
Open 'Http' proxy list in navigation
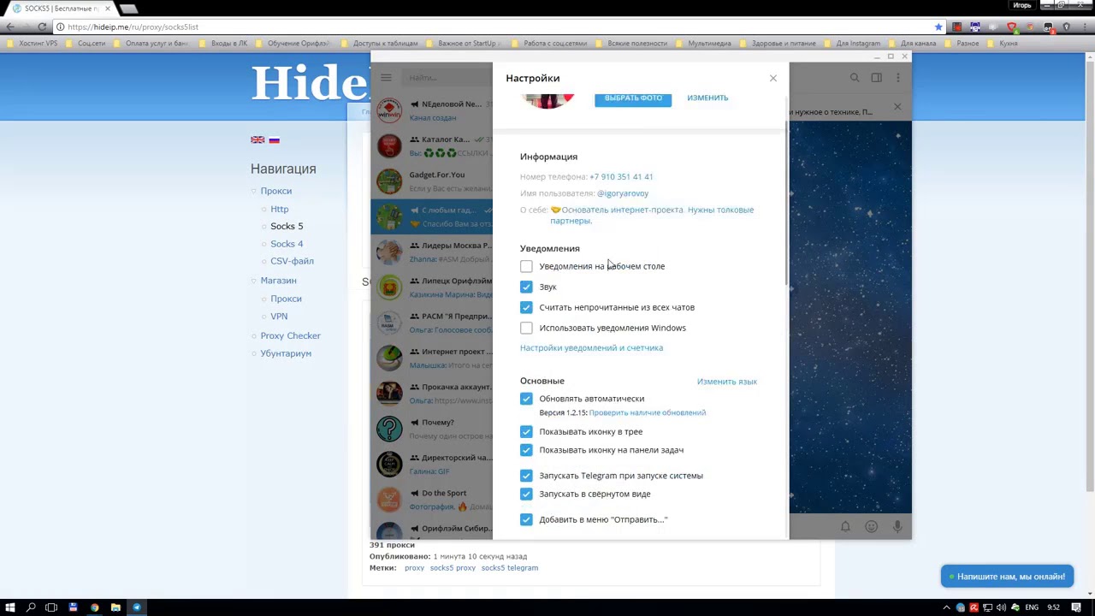(280, 209)
